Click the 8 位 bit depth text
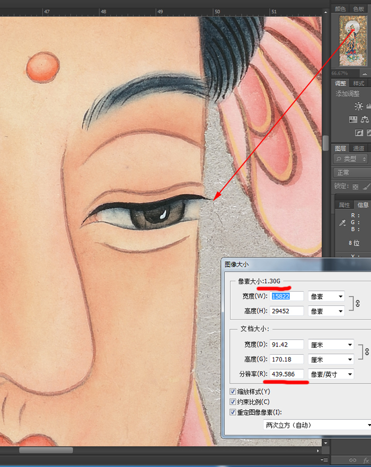Viewport: 371px width, 467px height. (x=354, y=243)
